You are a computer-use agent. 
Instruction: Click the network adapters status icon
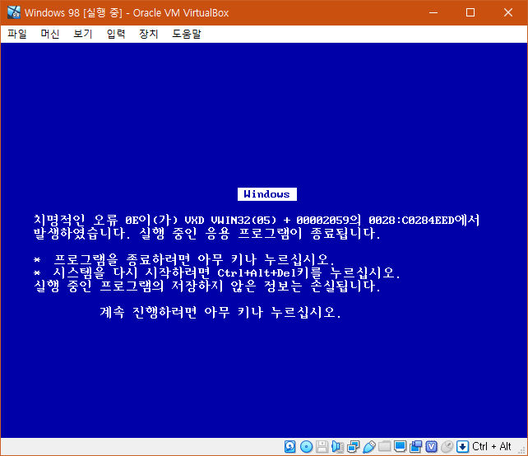point(354,447)
